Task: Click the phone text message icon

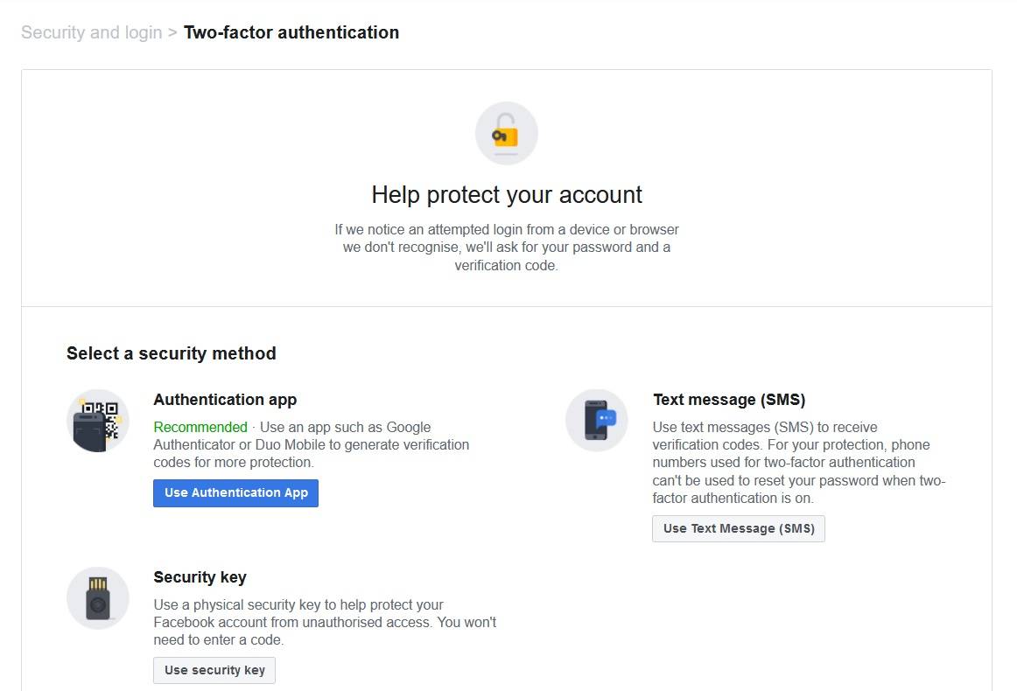Action: 597,421
